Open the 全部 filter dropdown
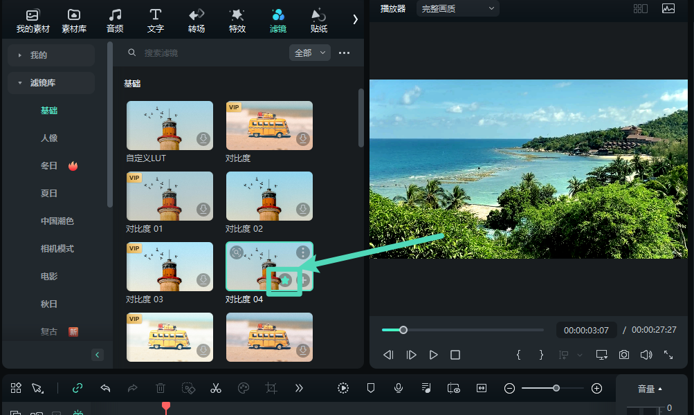694x415 pixels. tap(309, 53)
